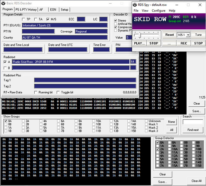This screenshot has height=186, width=206.
Task: Open the View menu in RDS Spy
Action: 145,11
